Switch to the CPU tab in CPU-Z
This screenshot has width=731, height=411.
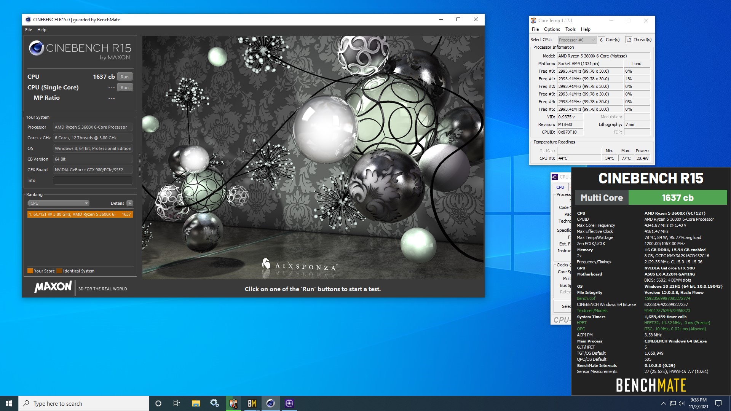[x=560, y=187]
